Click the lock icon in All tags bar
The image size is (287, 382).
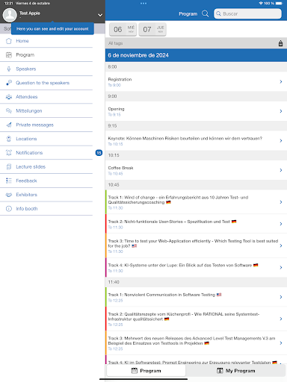[280, 43]
